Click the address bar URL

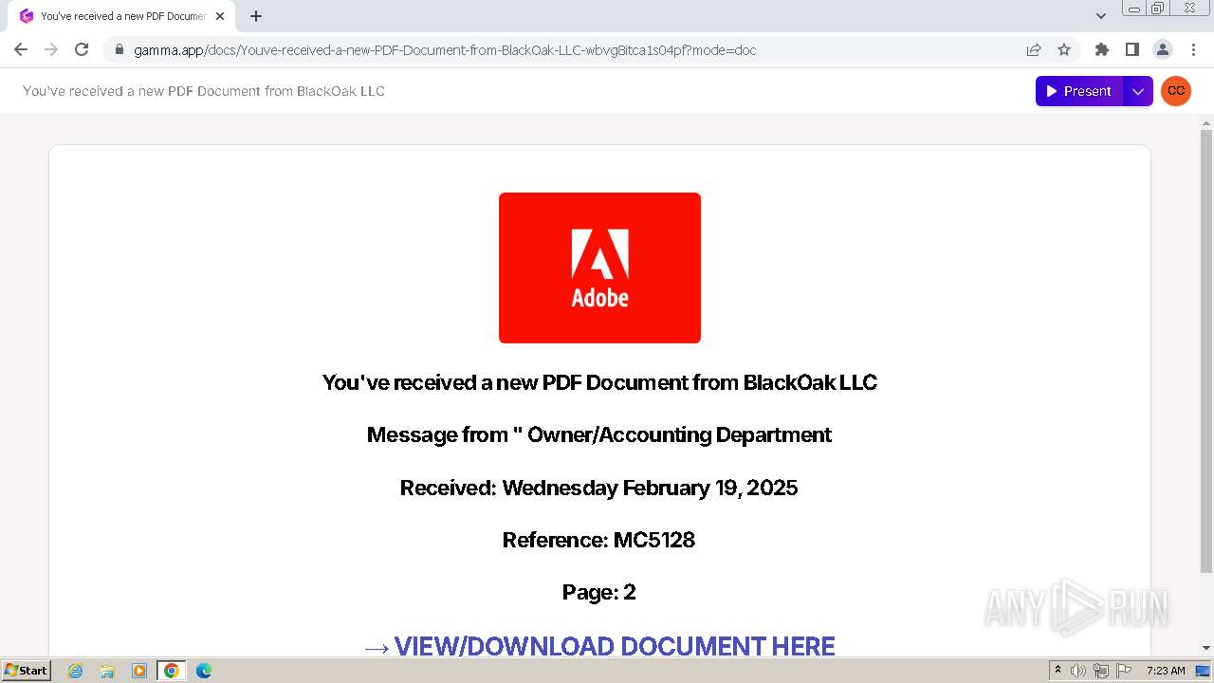pos(445,50)
